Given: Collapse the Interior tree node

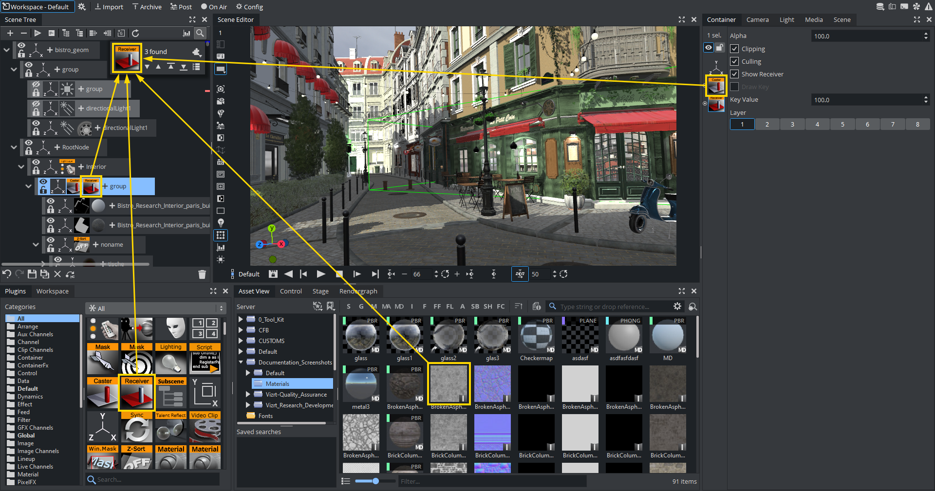Looking at the screenshot, I should 21,166.
